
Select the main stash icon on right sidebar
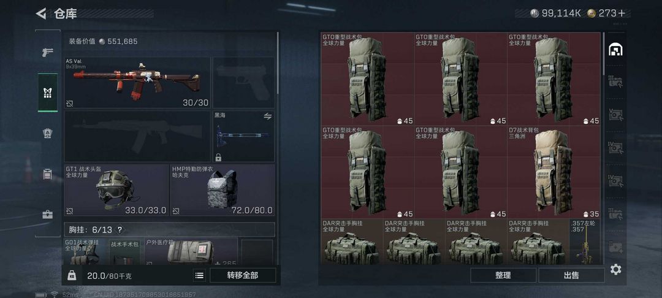(x=615, y=50)
